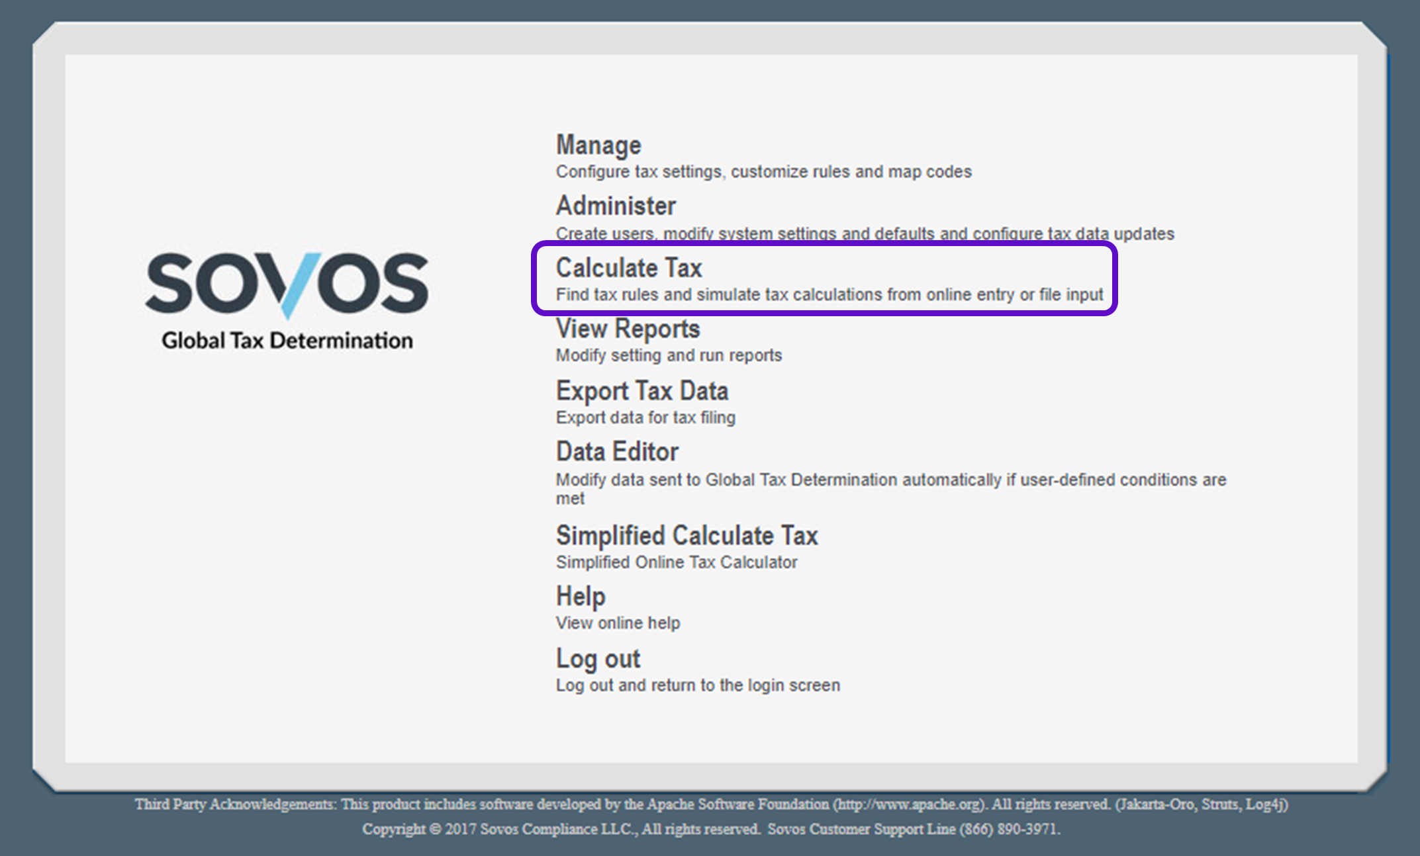Screen dimensions: 1420x856
Task: Click 'Simplified Online Tax Calculator' text
Action: coord(676,562)
